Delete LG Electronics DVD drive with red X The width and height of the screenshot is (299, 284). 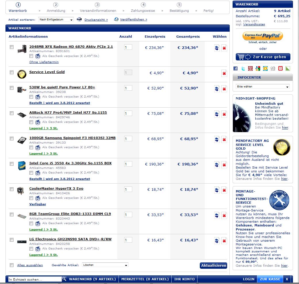(x=224, y=241)
